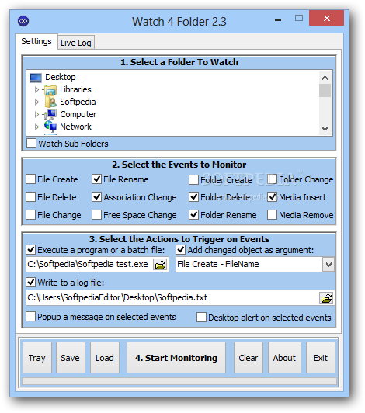Open the About dialog
Viewport: 365px width, 413px height.
pyautogui.click(x=284, y=358)
